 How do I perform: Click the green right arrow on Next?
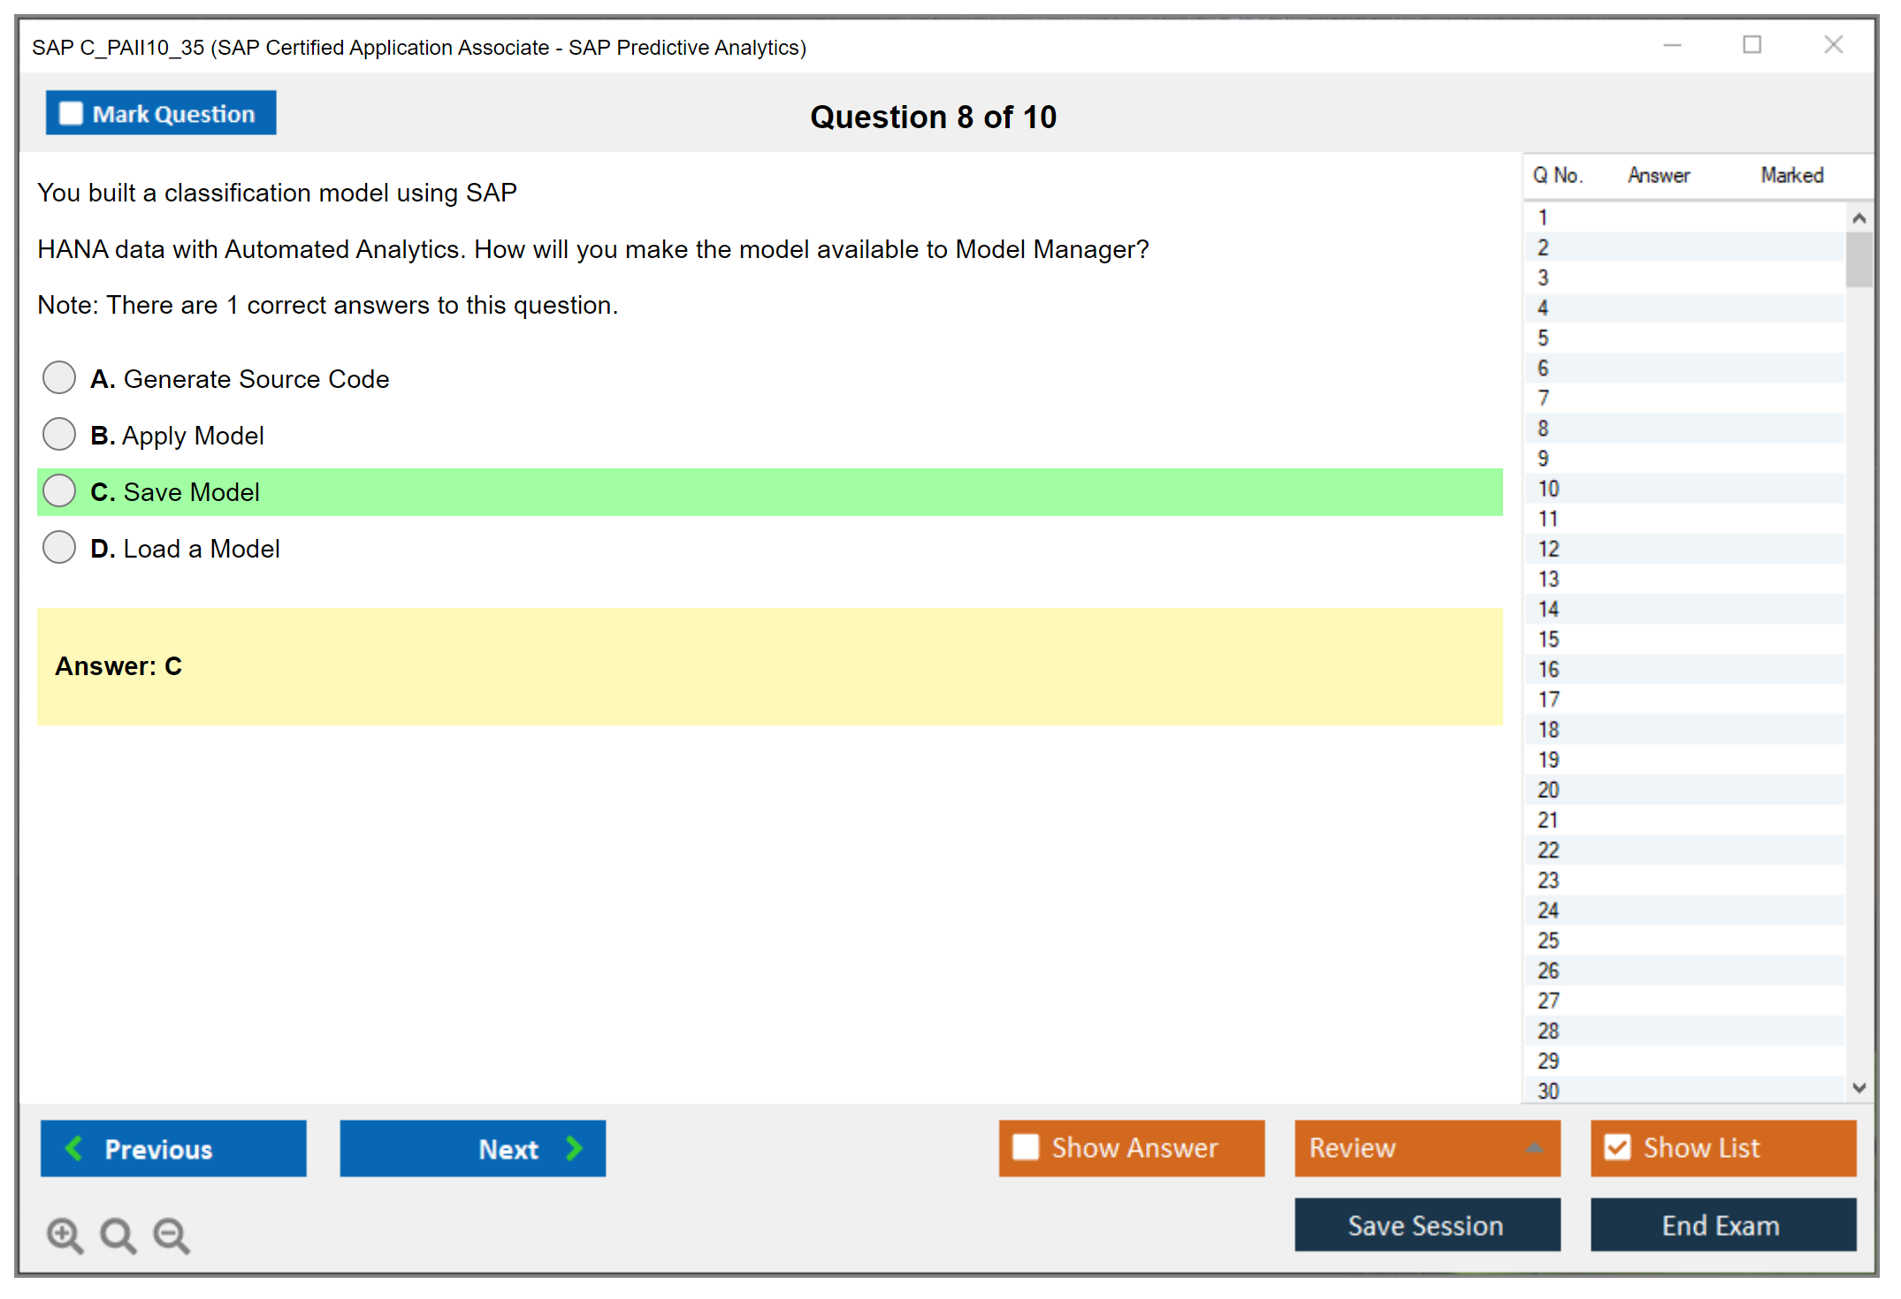click(575, 1148)
